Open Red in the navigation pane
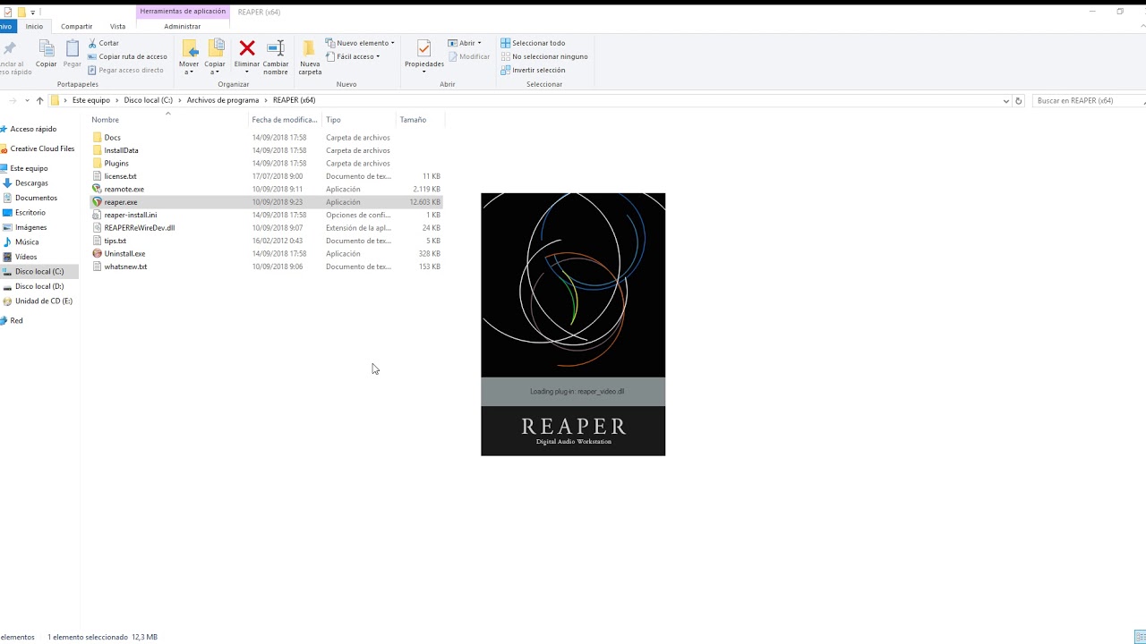This screenshot has height=644, width=1146. point(16,320)
